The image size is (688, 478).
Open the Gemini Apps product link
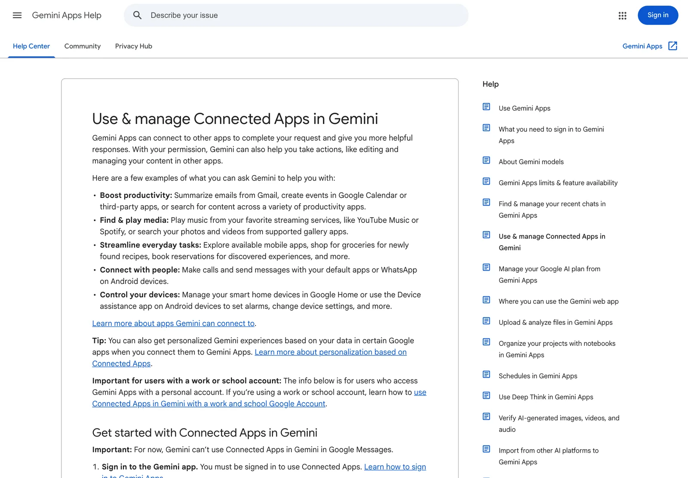coord(642,46)
